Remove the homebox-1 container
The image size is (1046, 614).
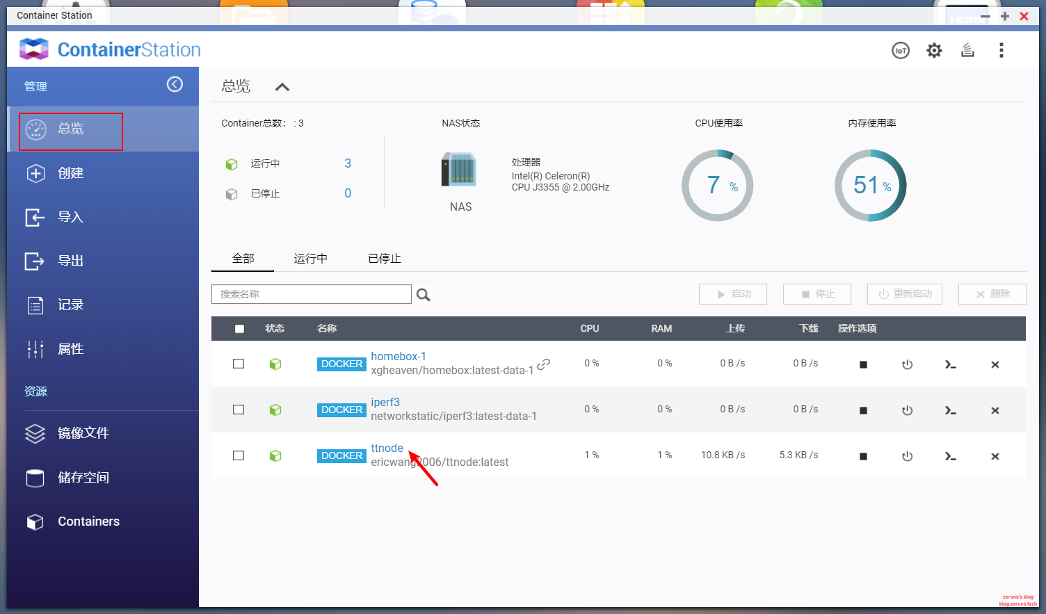995,364
